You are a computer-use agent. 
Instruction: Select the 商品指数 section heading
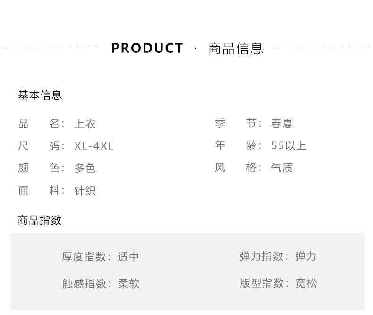pyautogui.click(x=40, y=221)
